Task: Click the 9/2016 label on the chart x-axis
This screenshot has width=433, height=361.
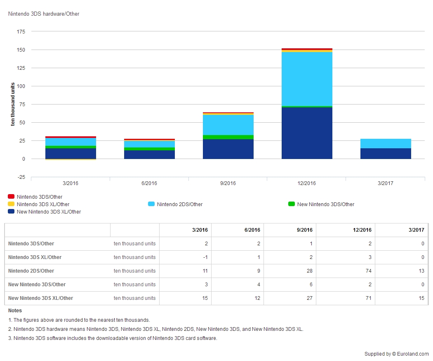Action: (228, 183)
